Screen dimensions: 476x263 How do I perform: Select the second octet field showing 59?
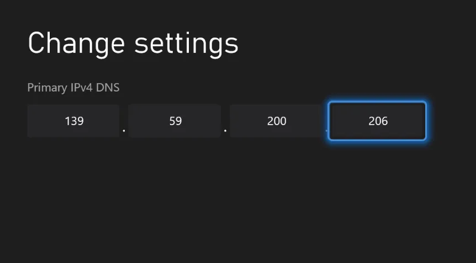pos(175,121)
